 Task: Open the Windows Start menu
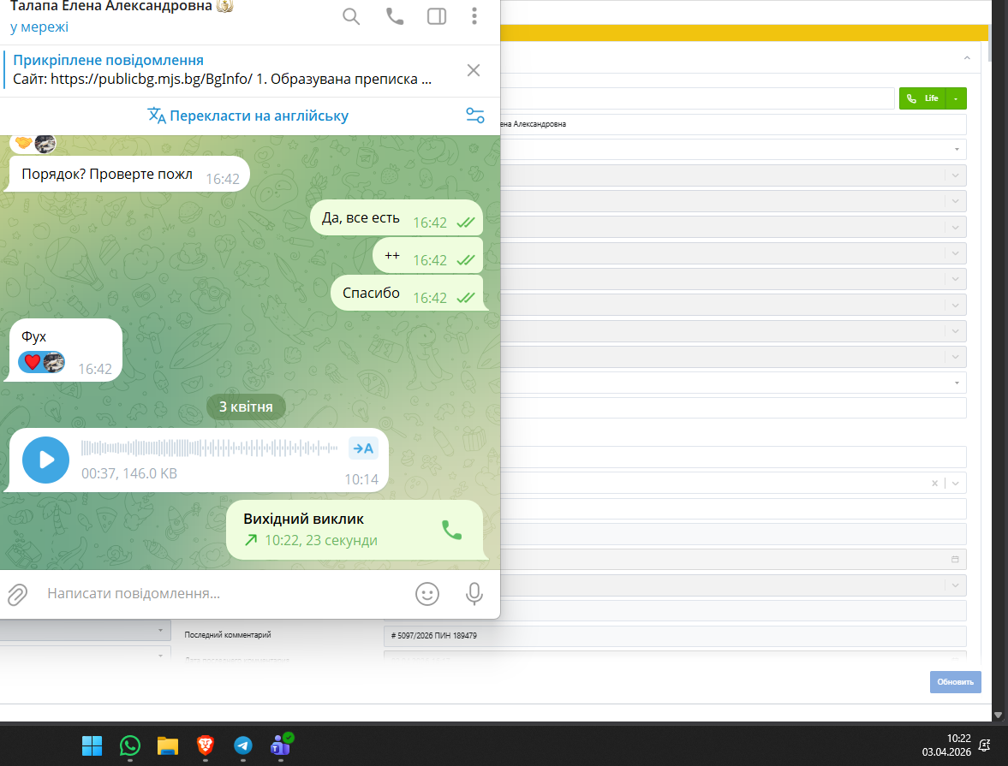click(92, 745)
